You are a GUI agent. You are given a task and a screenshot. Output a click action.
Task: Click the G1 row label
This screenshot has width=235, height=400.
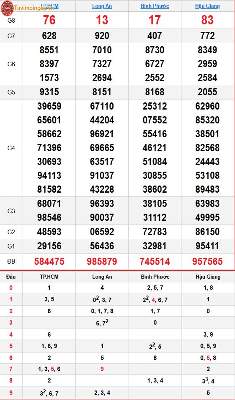click(11, 246)
